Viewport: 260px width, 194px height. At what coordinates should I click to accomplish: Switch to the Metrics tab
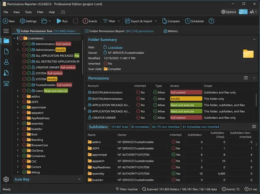[x=171, y=31]
